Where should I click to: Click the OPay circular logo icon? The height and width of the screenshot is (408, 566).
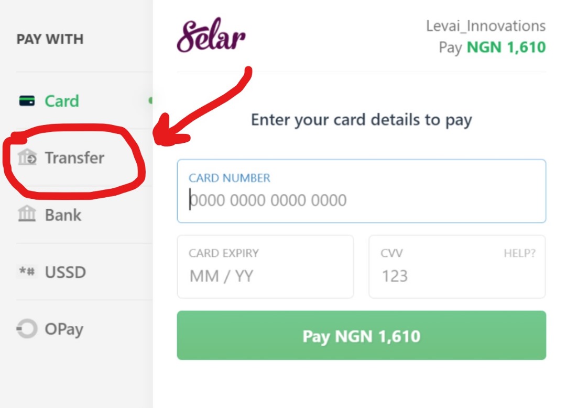coord(27,329)
